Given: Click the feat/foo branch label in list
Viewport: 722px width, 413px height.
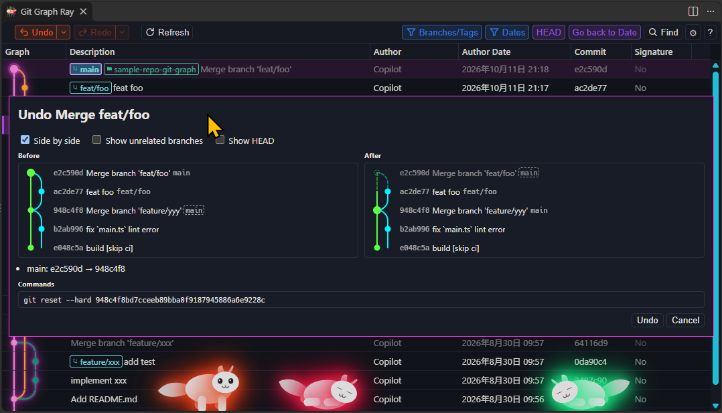Looking at the screenshot, I should 90,88.
